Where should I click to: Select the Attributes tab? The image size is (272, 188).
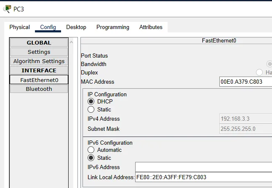click(151, 27)
